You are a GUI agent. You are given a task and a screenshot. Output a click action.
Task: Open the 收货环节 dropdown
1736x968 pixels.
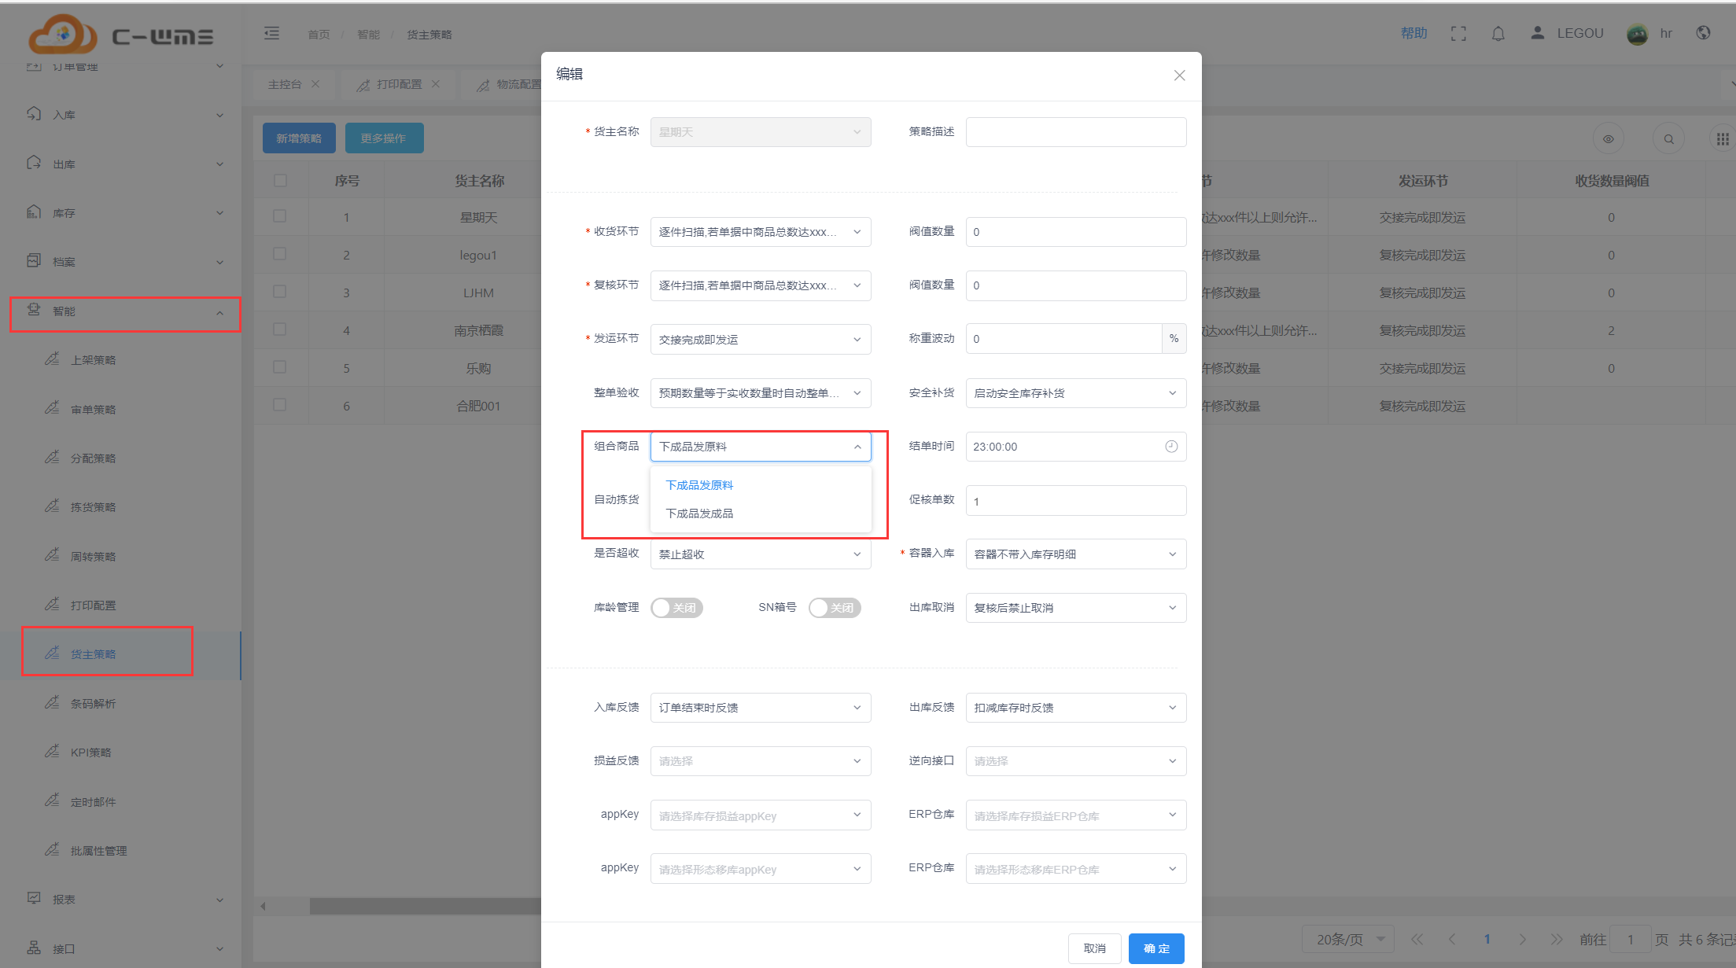(x=761, y=232)
